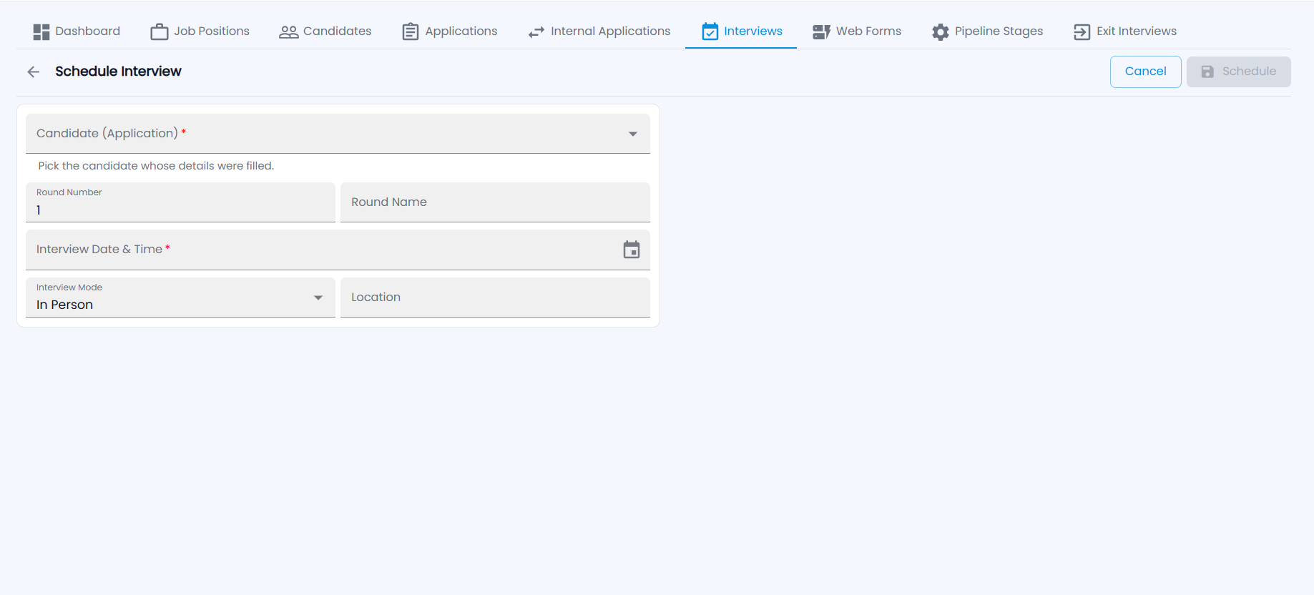
Task: Go to the Candidates tab
Action: point(325,31)
